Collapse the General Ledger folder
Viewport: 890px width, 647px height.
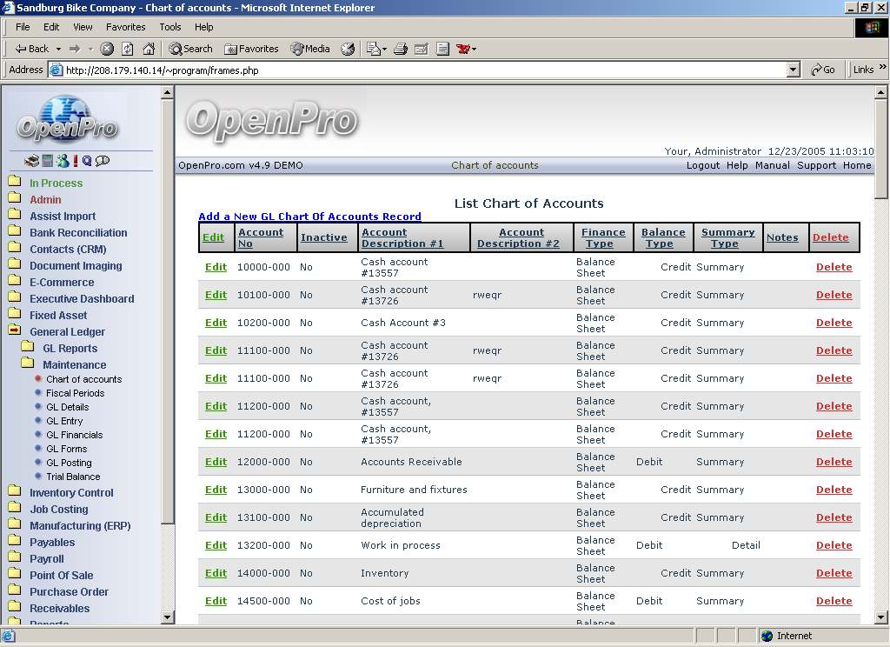click(x=14, y=331)
